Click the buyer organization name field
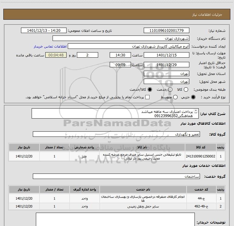The image size is (234, 226). tap(121, 39)
